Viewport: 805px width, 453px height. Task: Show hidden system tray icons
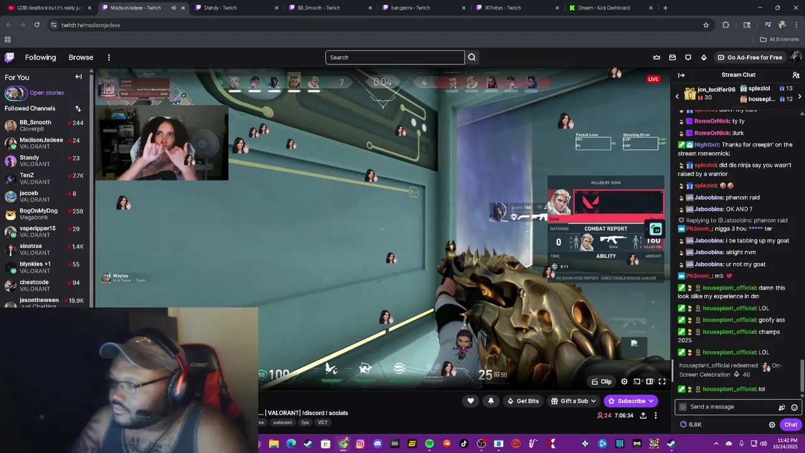[716, 444]
